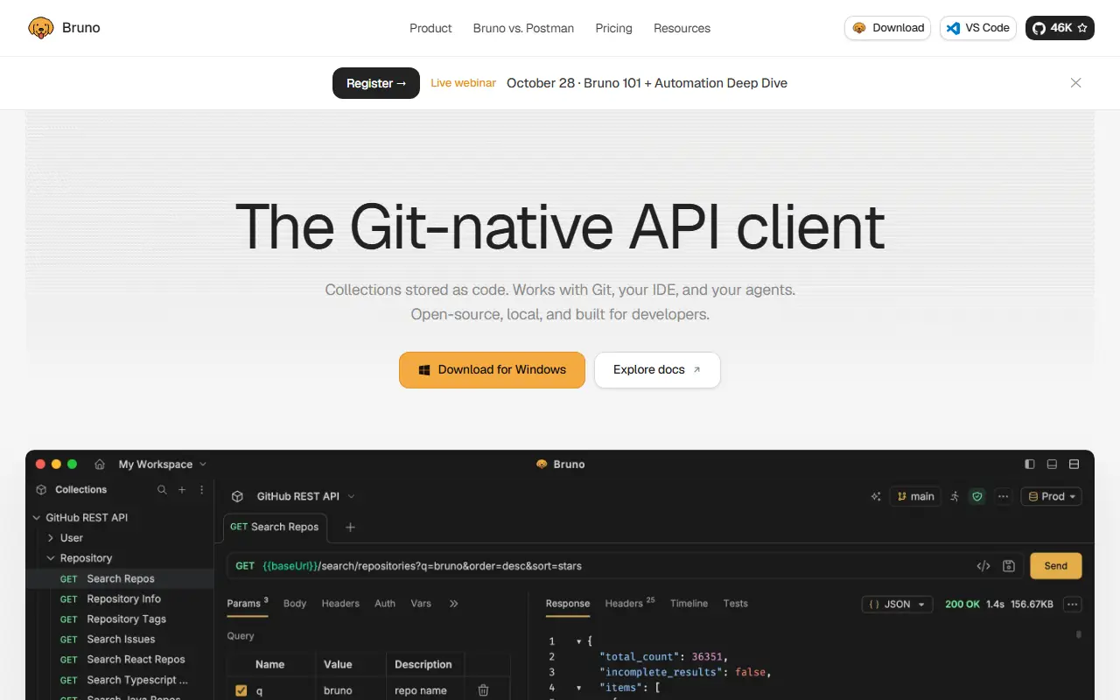This screenshot has height=700, width=1120.
Task: Click the green shield icon
Action: (x=977, y=496)
